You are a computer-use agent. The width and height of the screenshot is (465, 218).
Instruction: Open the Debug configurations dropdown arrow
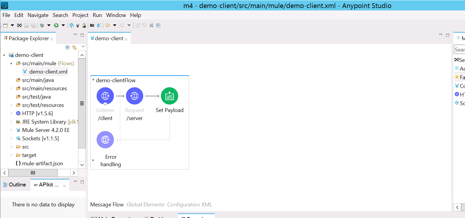pos(49,26)
